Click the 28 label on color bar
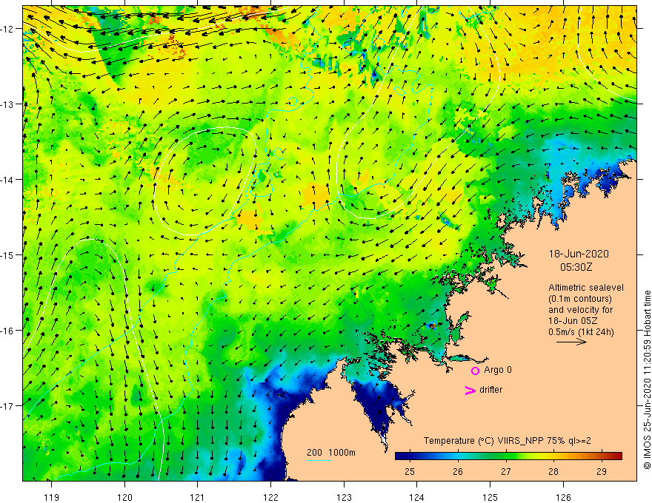The width and height of the screenshot is (652, 503). (553, 472)
